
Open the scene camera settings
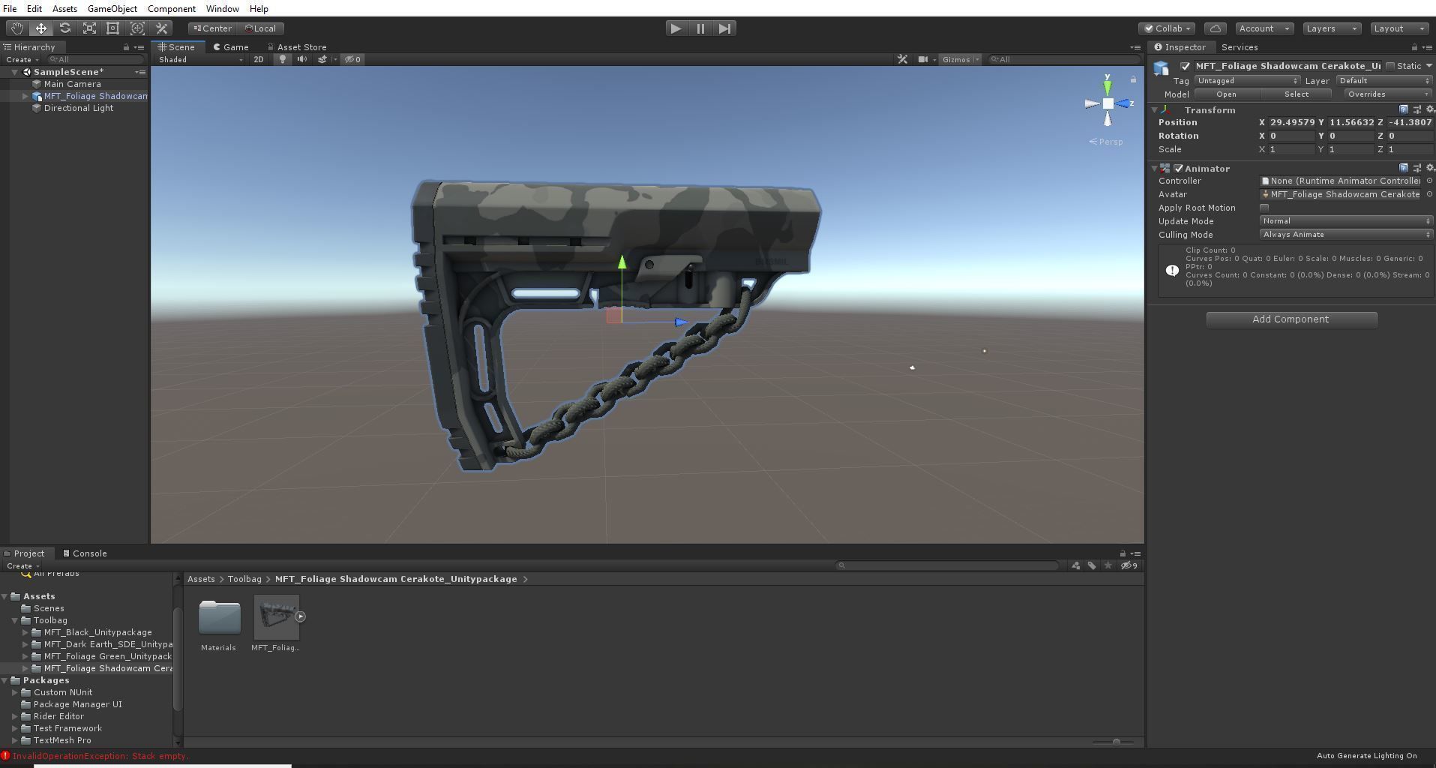point(923,59)
